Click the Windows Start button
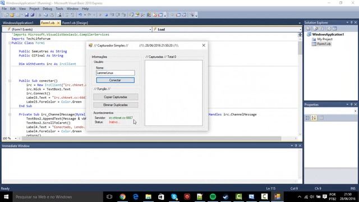The image size is (359, 202). [6, 196]
